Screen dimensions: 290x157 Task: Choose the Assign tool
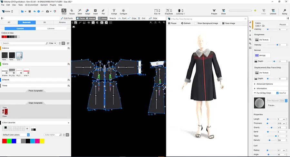87,12
